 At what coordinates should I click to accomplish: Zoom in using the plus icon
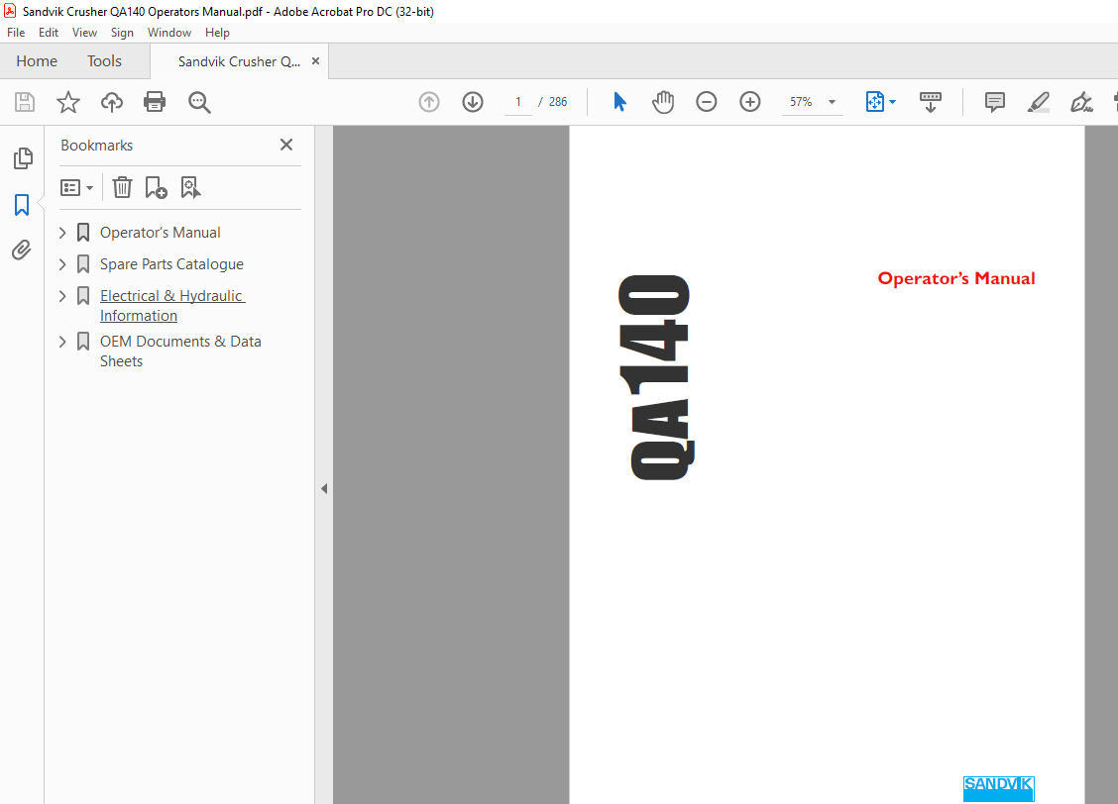point(749,101)
